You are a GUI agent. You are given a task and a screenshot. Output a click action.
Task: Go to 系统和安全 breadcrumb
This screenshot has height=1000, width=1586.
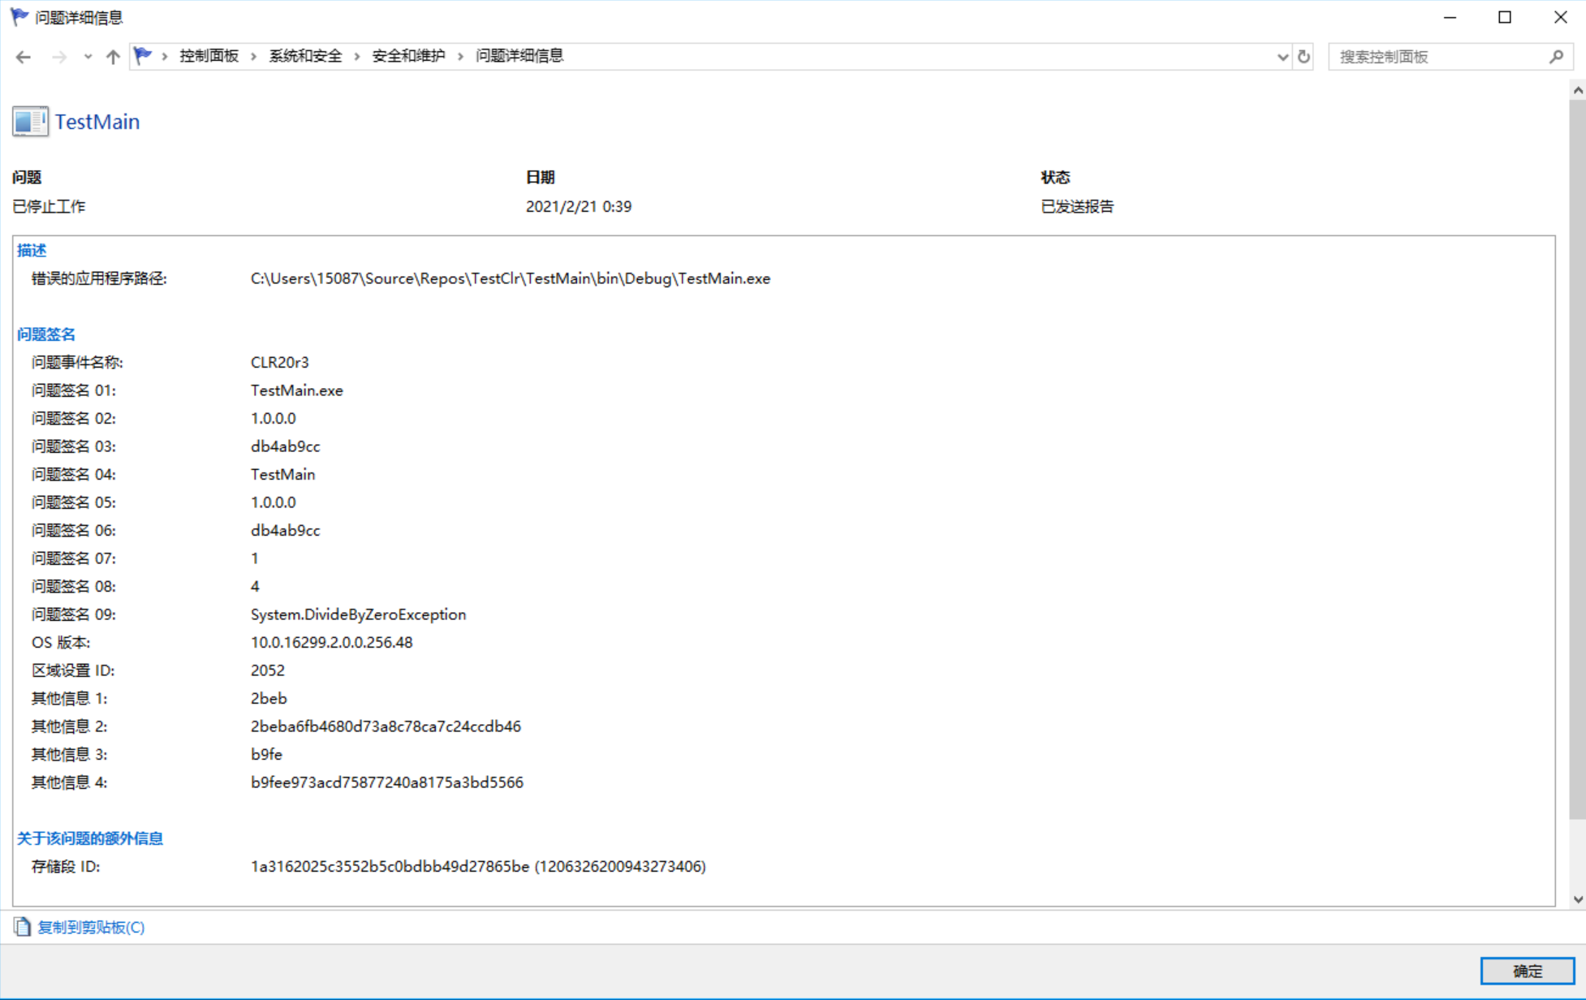point(305,56)
